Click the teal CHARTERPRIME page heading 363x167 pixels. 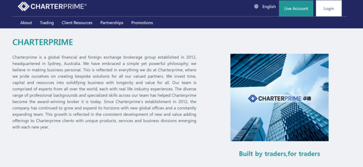point(43,42)
